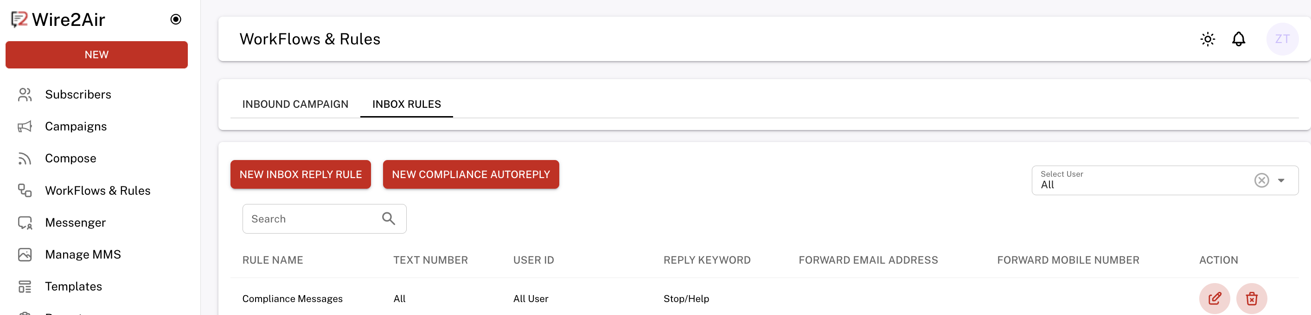The height and width of the screenshot is (315, 1311).
Task: Clear the Select User field selection
Action: point(1261,180)
